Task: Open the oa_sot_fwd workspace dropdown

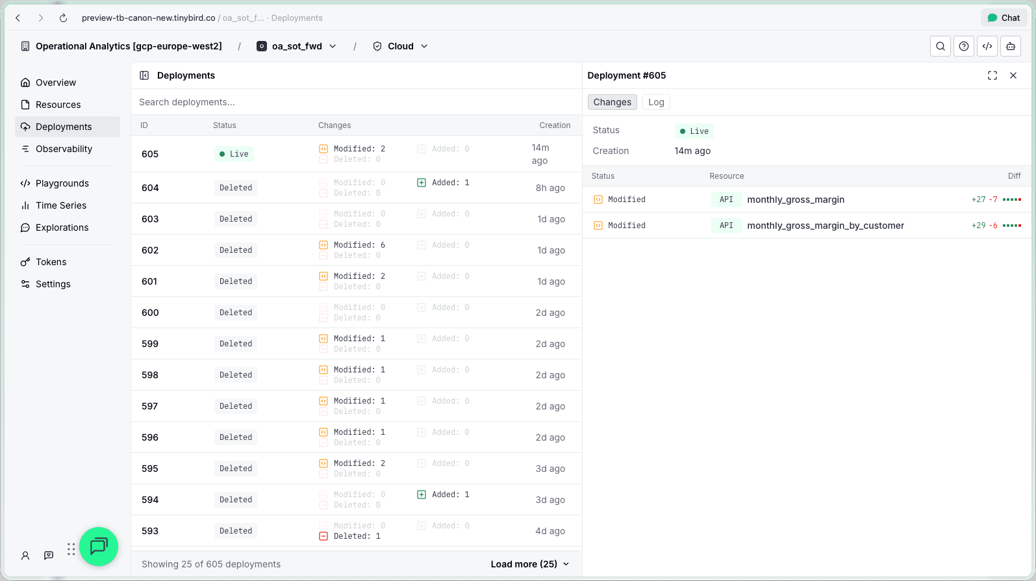Action: [297, 46]
